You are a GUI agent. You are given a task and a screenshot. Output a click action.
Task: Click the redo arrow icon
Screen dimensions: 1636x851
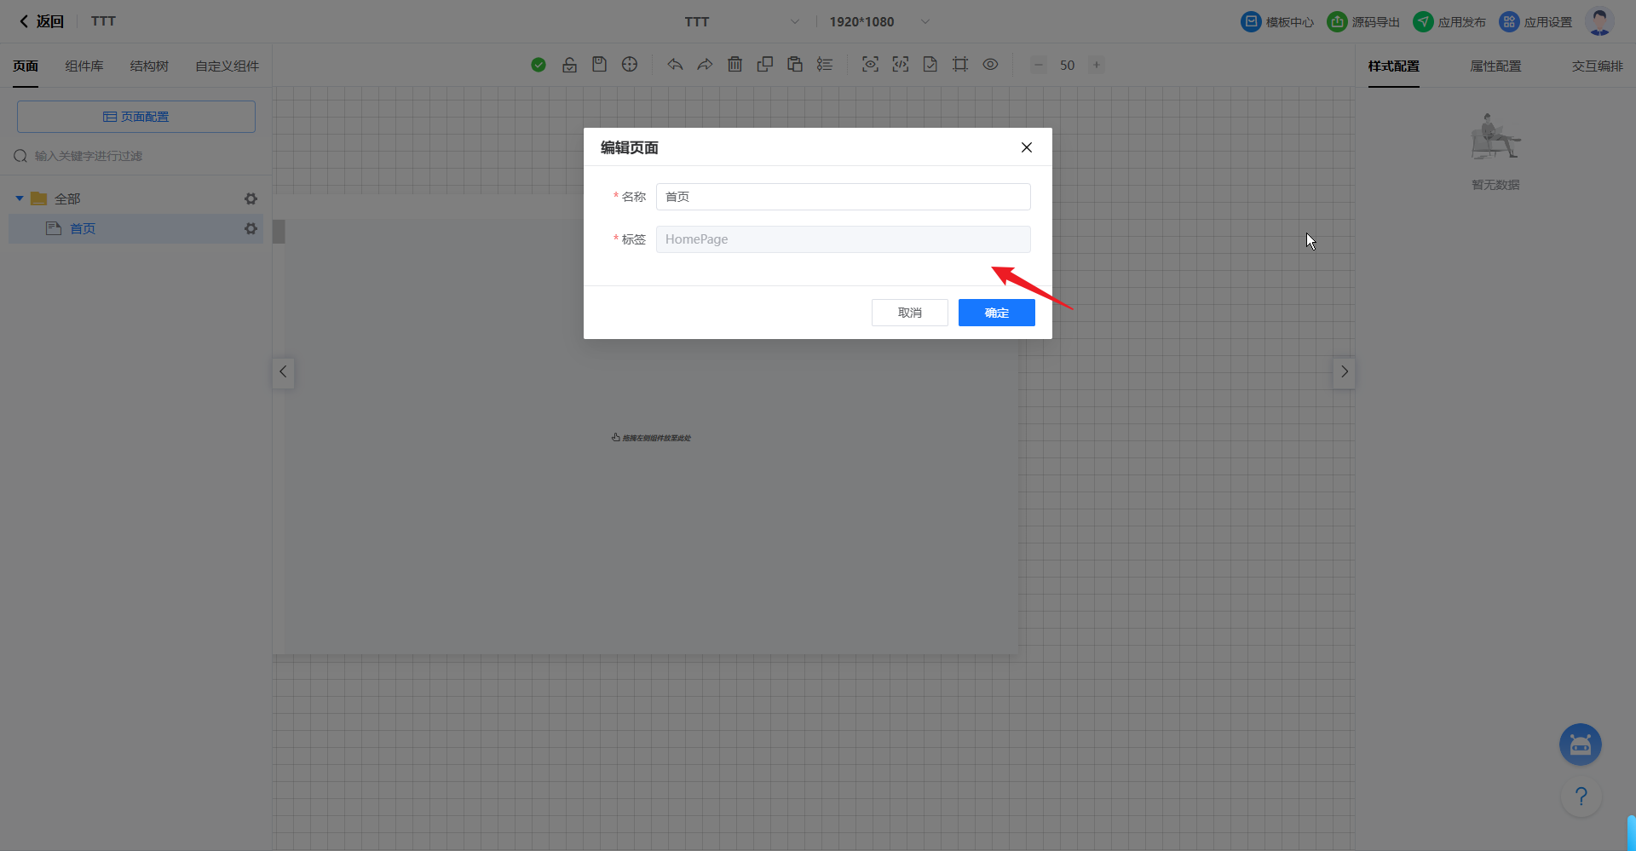[705, 65]
